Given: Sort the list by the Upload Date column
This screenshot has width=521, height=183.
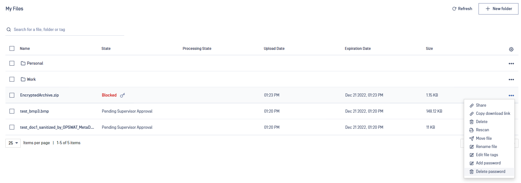Looking at the screenshot, I should (x=274, y=49).
